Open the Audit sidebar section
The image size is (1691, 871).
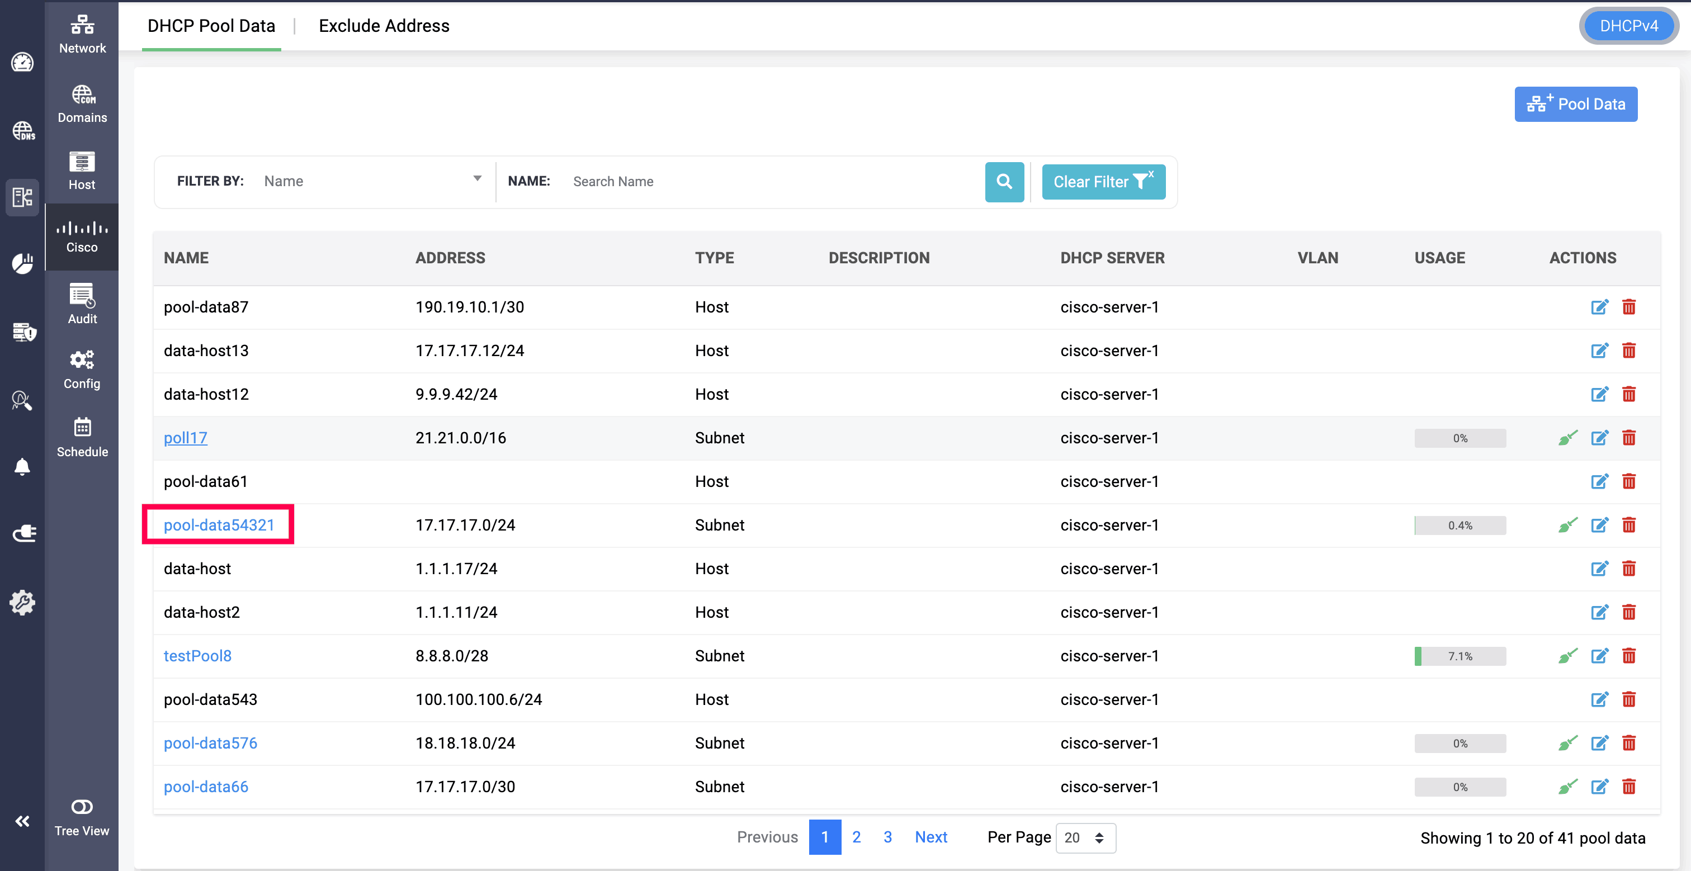coord(82,304)
